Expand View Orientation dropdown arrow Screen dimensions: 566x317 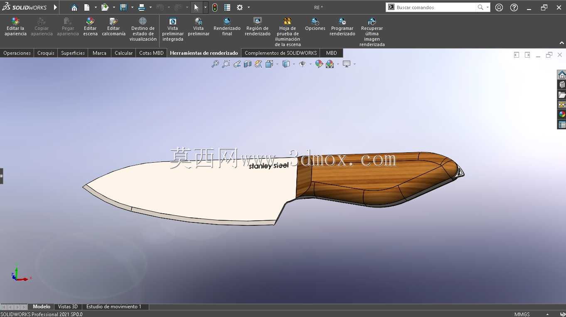click(277, 64)
